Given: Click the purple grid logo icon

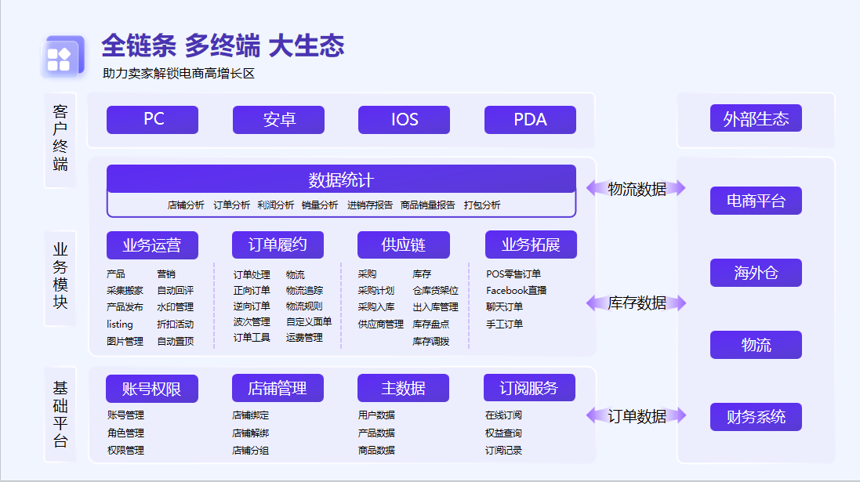Looking at the screenshot, I should coord(62,57).
